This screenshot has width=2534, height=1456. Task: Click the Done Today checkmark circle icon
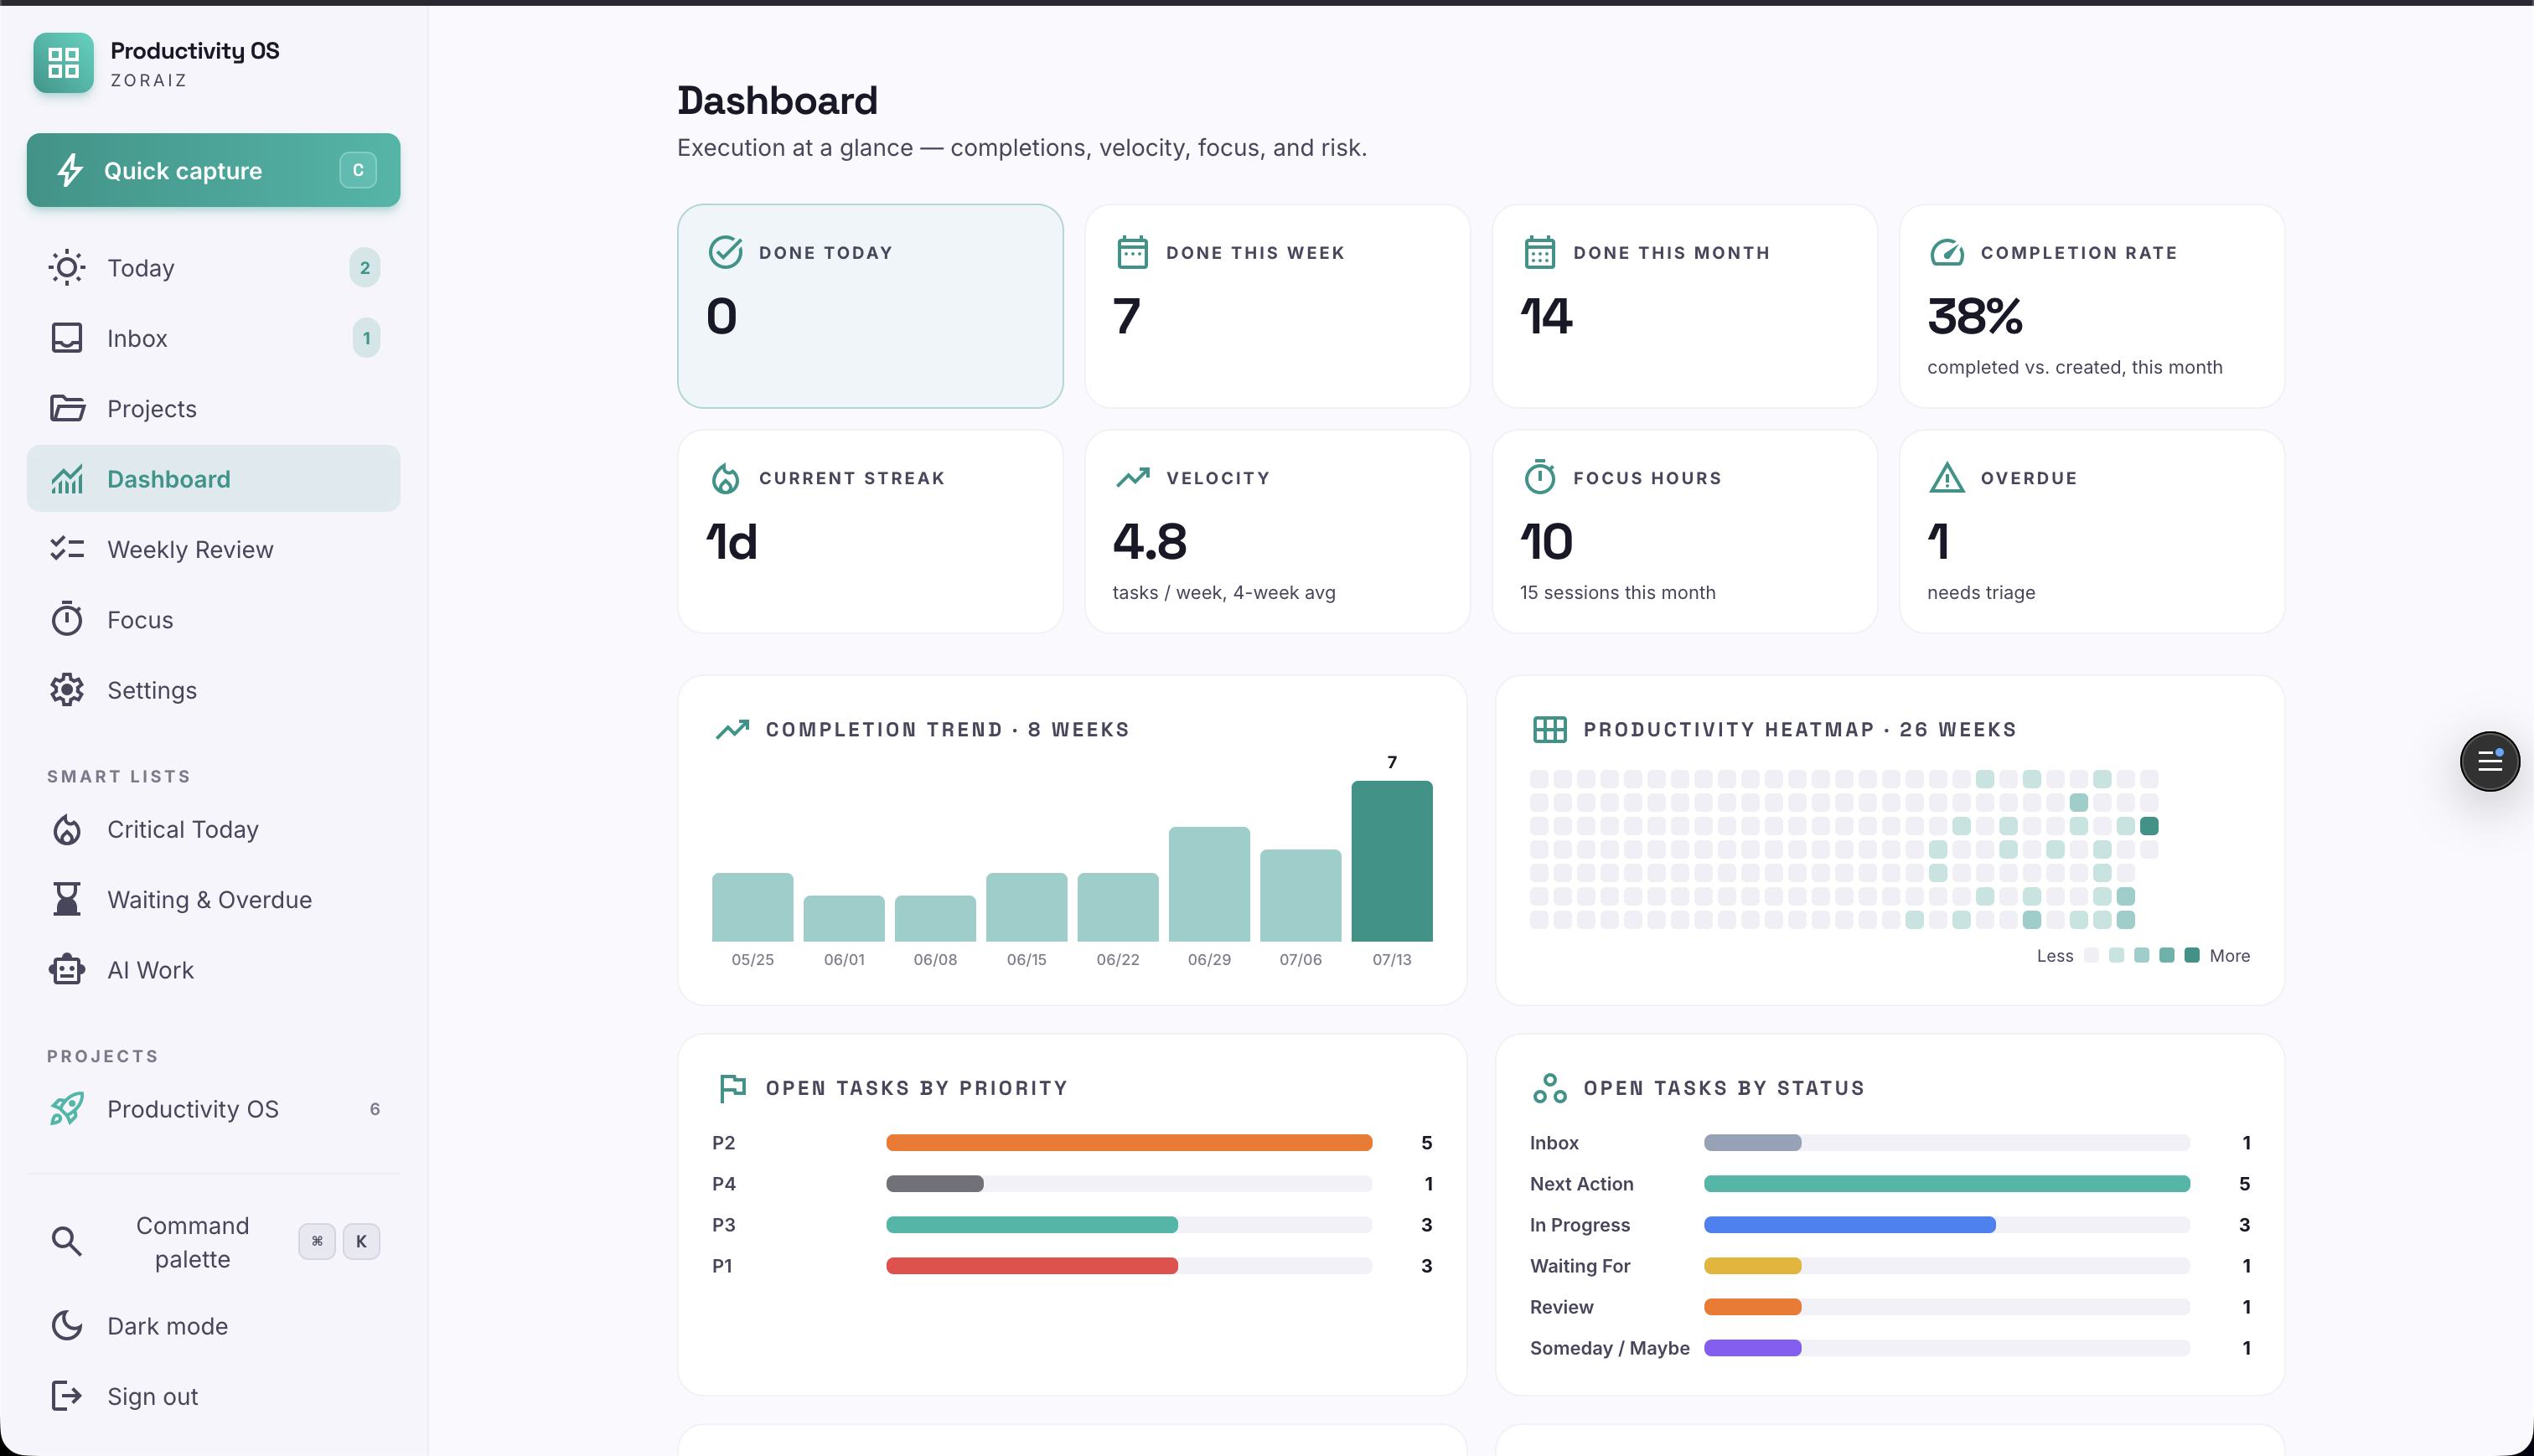pos(725,252)
